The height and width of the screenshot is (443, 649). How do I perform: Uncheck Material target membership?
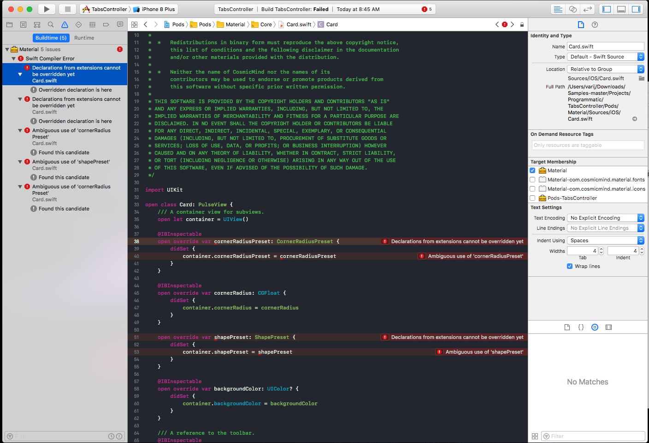click(532, 170)
